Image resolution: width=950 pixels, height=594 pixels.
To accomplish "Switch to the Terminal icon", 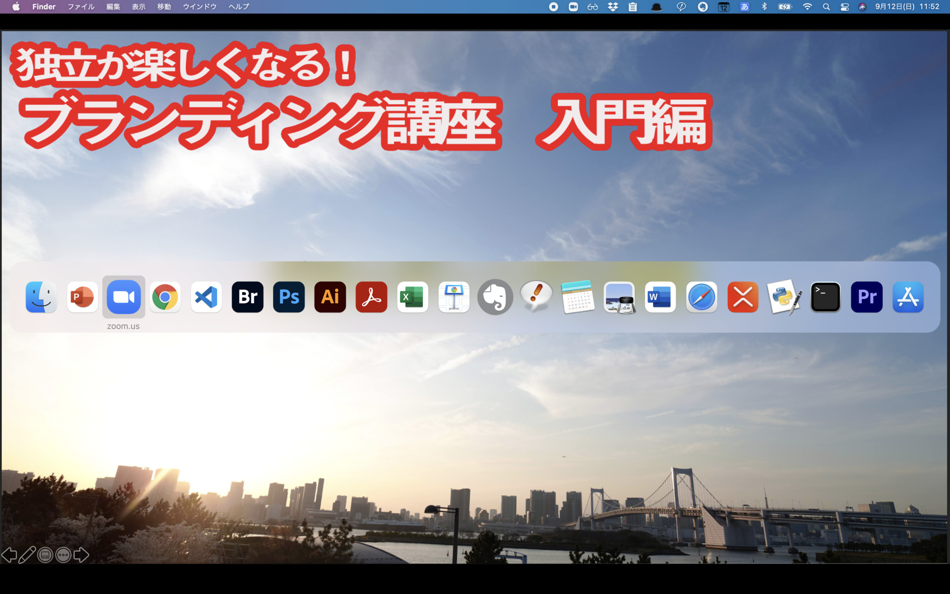I will pyautogui.click(x=826, y=297).
